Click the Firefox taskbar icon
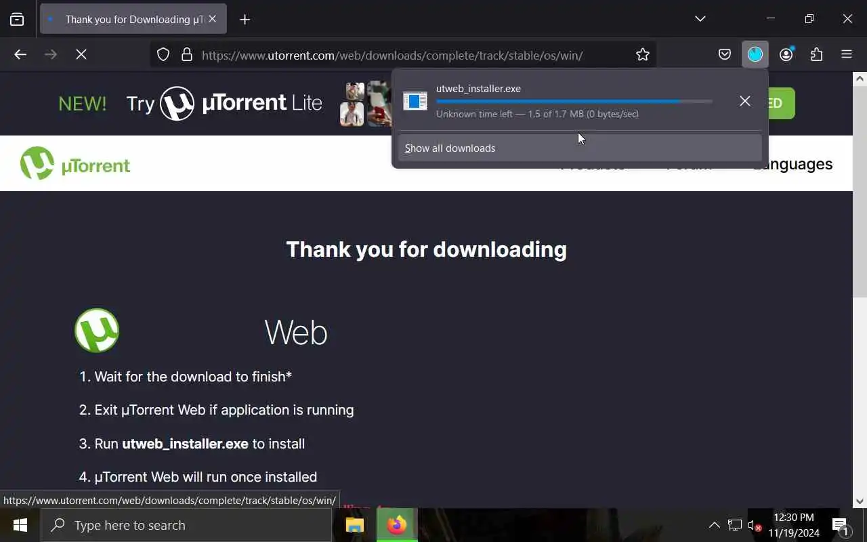 tap(397, 525)
